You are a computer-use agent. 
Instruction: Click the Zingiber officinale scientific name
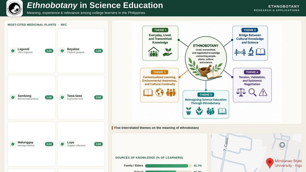(76, 146)
